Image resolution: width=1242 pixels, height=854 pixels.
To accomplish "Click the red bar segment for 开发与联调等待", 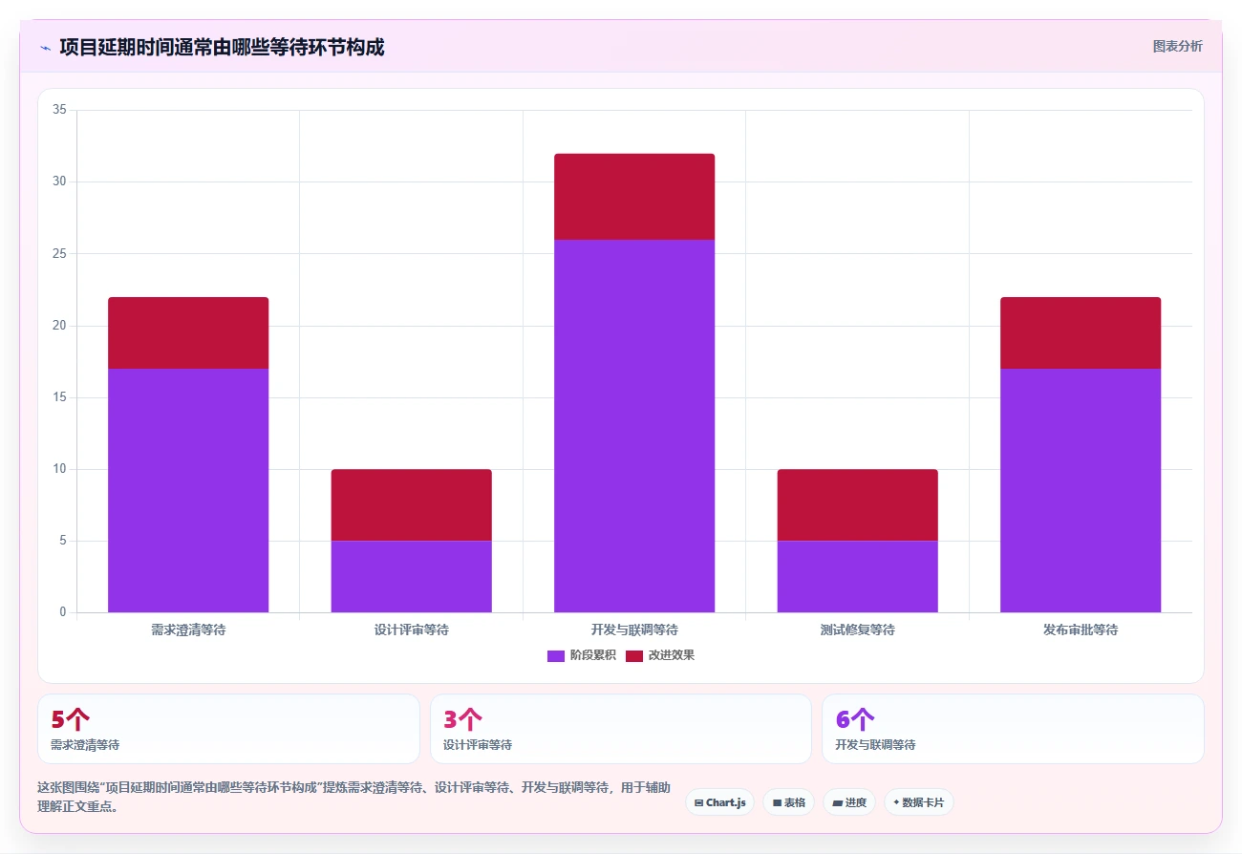I will (634, 197).
